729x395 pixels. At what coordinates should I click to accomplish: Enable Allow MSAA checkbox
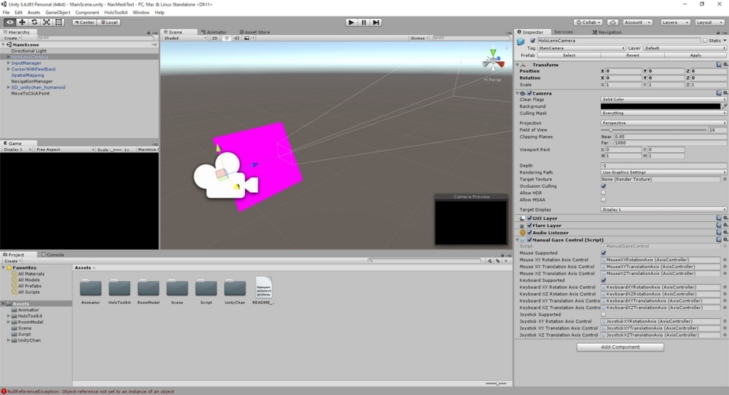pyautogui.click(x=604, y=200)
